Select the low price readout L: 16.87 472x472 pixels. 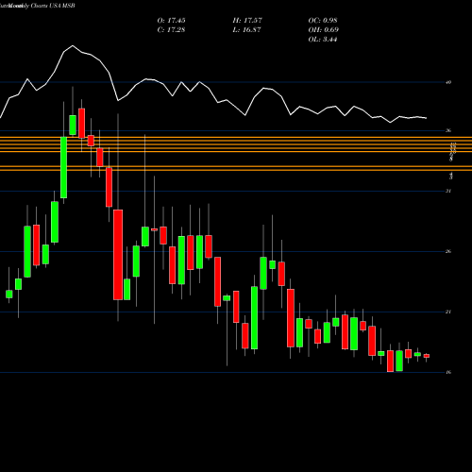(x=246, y=30)
